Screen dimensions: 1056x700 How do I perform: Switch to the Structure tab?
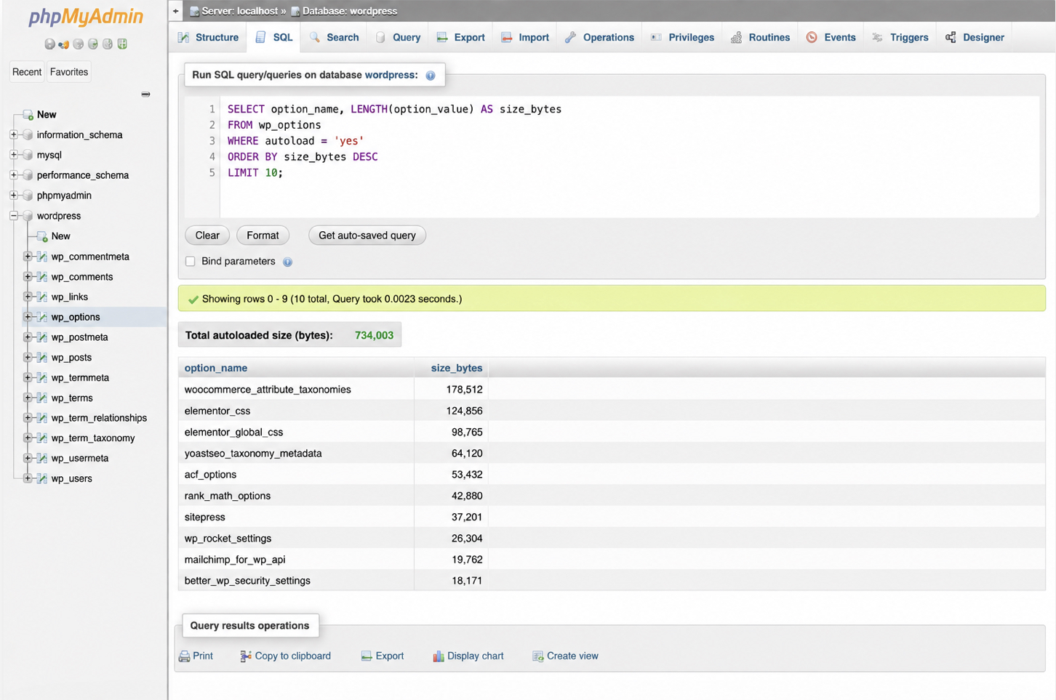point(209,37)
